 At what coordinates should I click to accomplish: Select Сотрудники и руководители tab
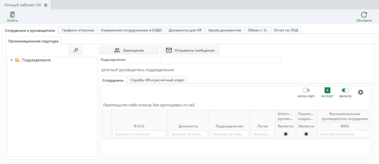tap(30, 30)
